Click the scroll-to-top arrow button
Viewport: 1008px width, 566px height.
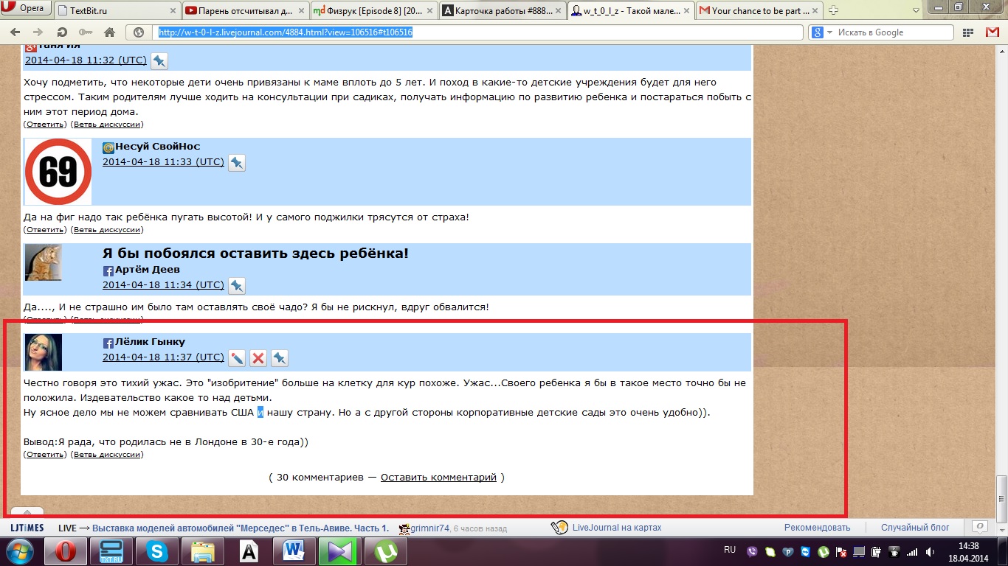(x=27, y=513)
